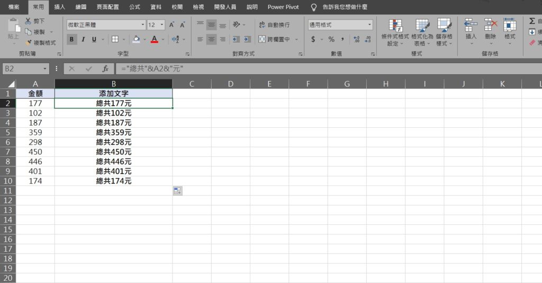
Task: Open Conditional Formatting (條件式格式設定)
Action: coord(395,32)
